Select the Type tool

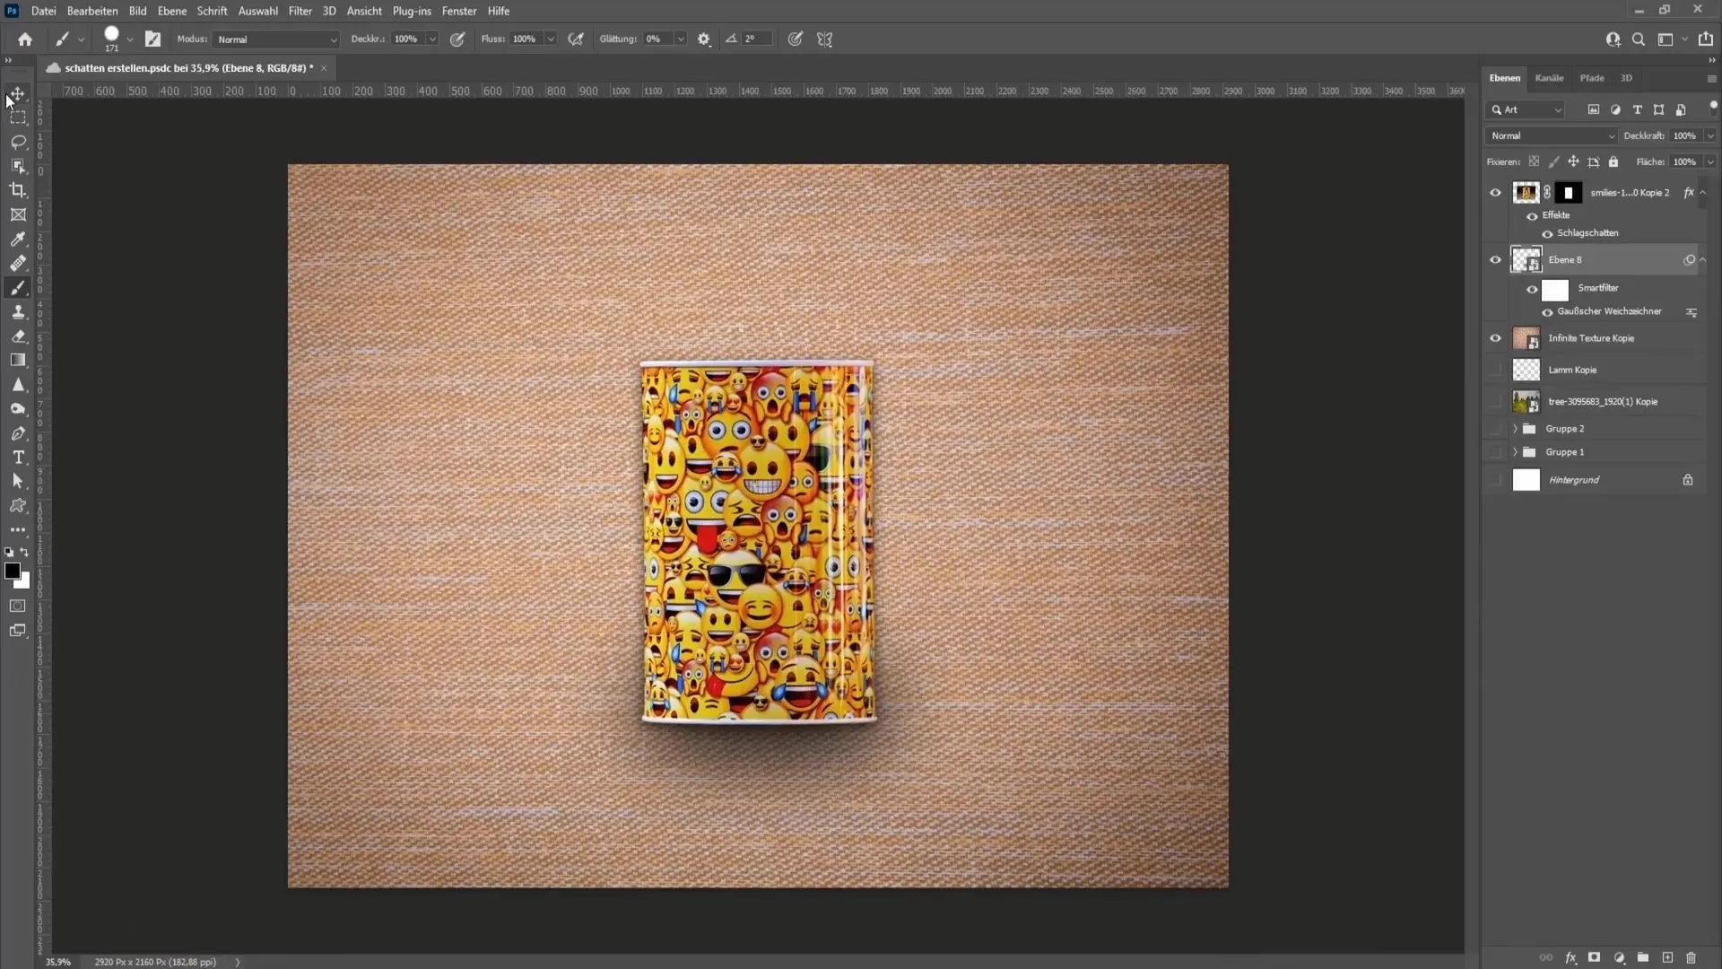18,457
